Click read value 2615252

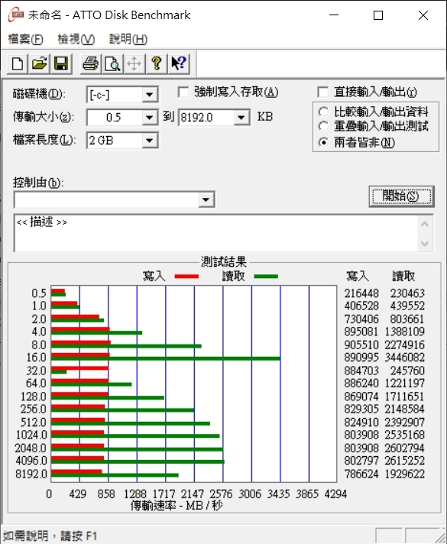405,461
